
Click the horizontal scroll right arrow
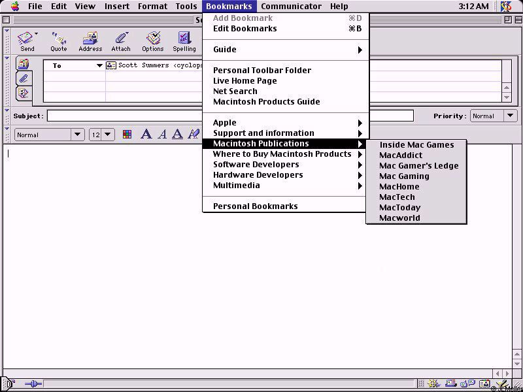(507, 374)
